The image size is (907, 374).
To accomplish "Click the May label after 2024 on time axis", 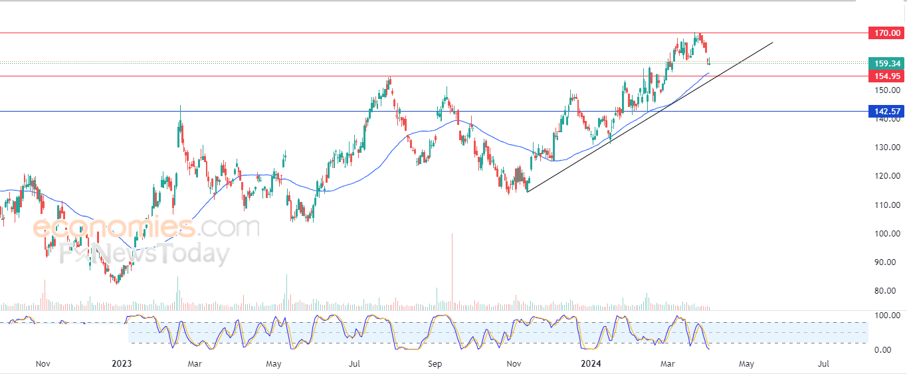I will click(746, 364).
